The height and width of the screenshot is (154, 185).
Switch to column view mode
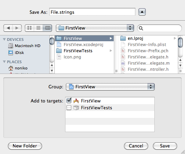(x=48, y=28)
